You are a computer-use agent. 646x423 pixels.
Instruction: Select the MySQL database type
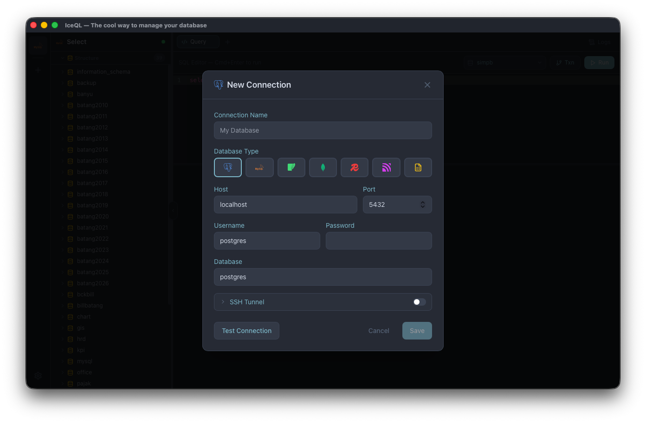(x=259, y=167)
